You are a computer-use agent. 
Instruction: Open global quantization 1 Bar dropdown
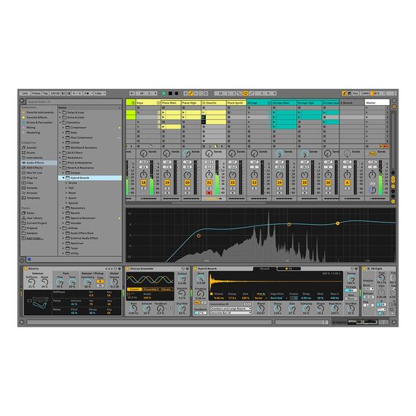[x=100, y=93]
